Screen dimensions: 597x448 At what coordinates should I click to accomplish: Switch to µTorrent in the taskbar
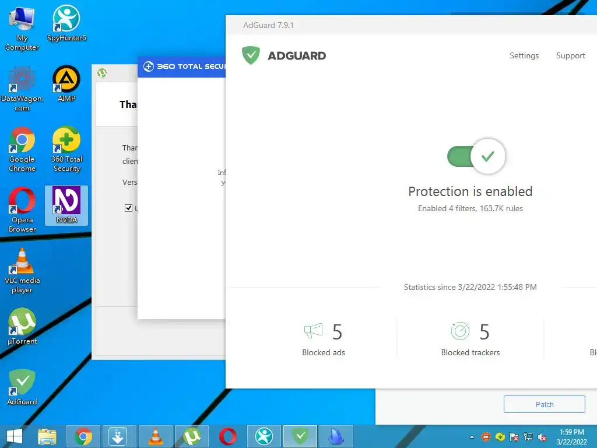tap(191, 436)
